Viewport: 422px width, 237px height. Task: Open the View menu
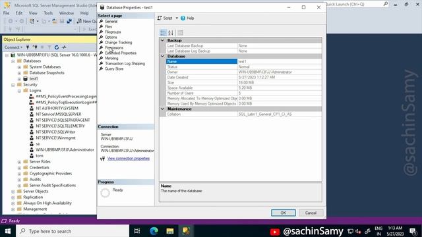33,13
